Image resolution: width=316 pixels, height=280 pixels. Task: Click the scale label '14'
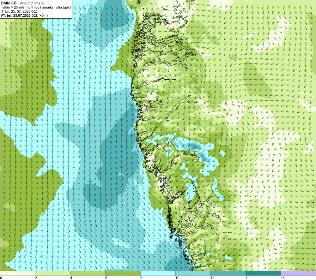tap(247, 278)
